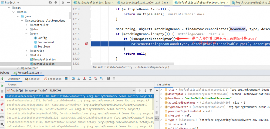Screen dimensions: 270x129
Task: Click the Step Out icon
Action: pos(90,78)
